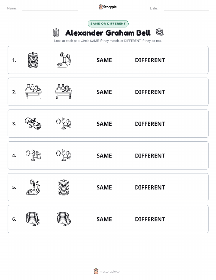This screenshot has height=280, width=216.
Task: Choose DIFFERENT for pair 1
Action: coord(150,60)
